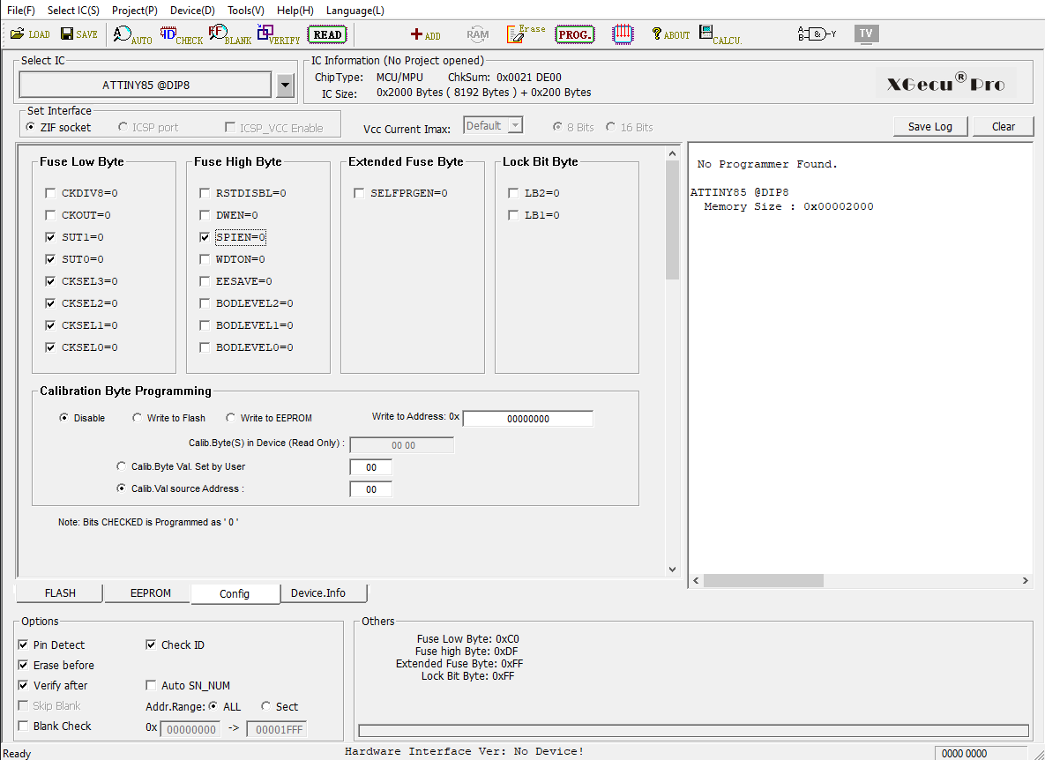Image resolution: width=1045 pixels, height=760 pixels.
Task: Click the LOAD file toolbar icon
Action: point(30,34)
